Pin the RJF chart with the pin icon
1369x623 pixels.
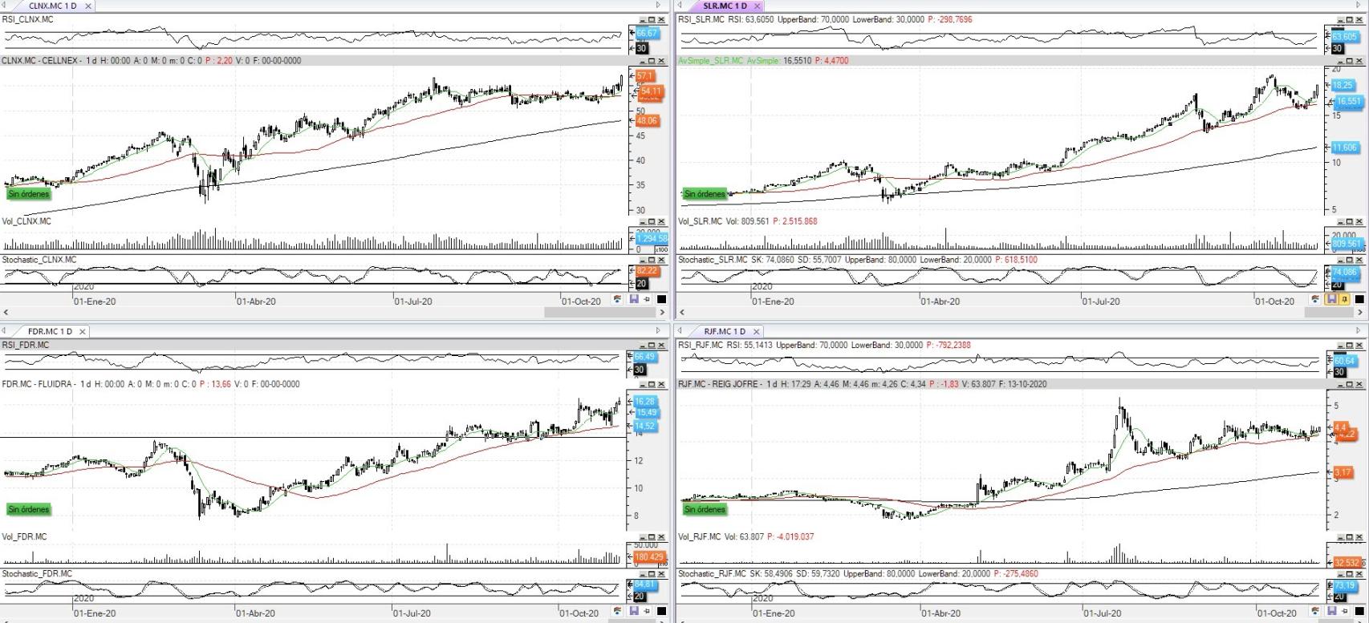point(1344,612)
